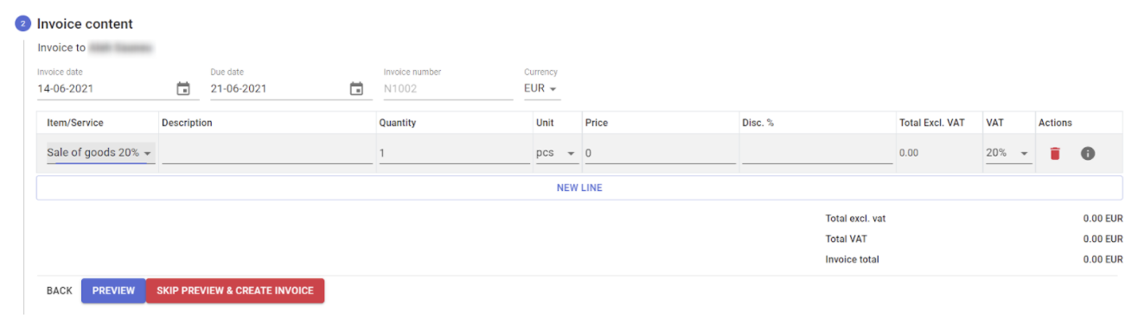Click the Due date text field
The height and width of the screenshot is (318, 1138).
277,89
